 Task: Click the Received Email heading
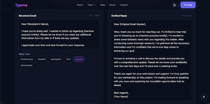tap(28, 16)
